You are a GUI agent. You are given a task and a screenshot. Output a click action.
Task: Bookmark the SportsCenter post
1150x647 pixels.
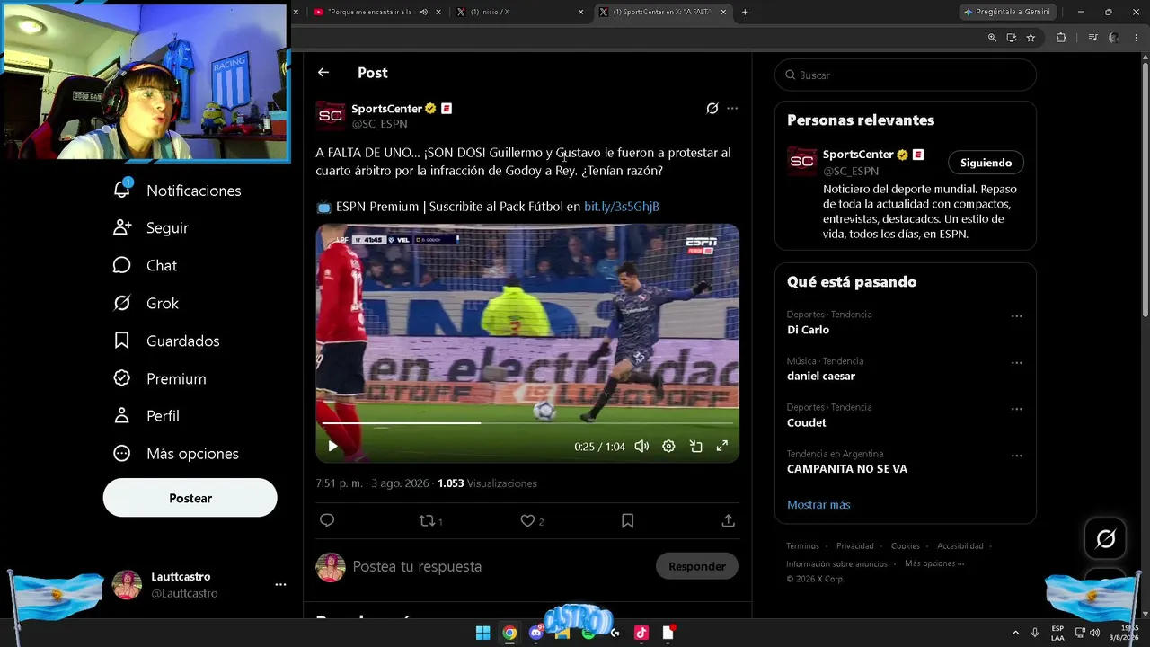[x=628, y=520]
